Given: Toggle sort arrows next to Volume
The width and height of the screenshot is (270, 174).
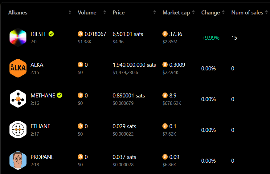Looking at the screenshot, I should (104, 12).
